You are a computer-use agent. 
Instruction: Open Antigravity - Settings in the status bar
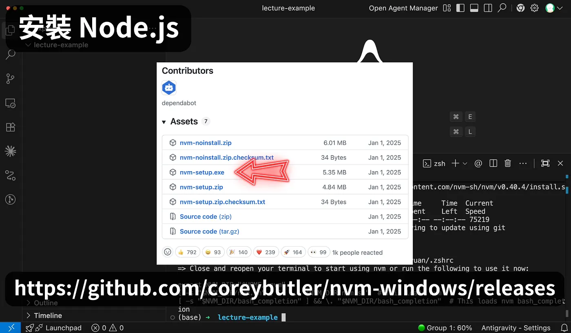pyautogui.click(x=516, y=328)
